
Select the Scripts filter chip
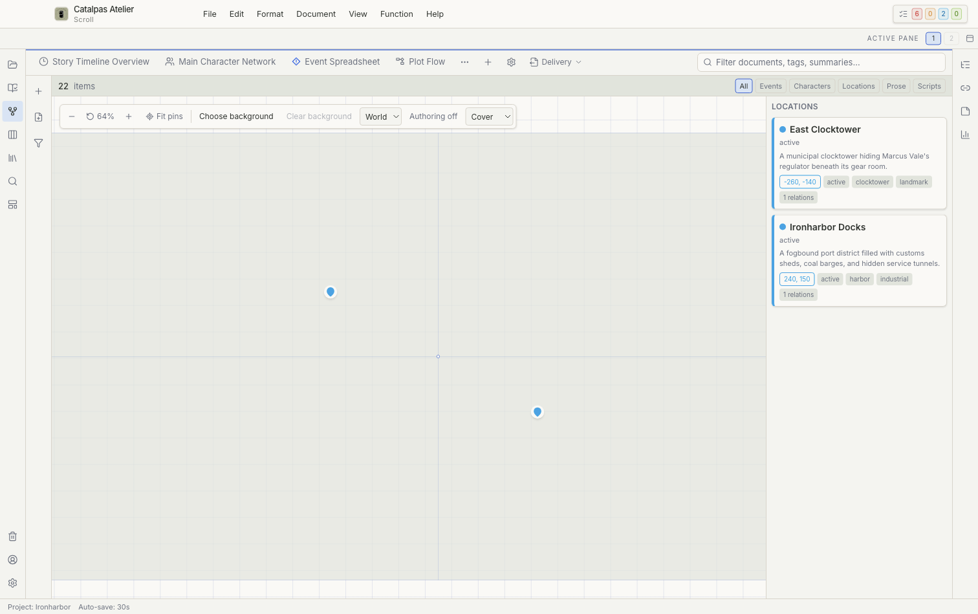click(x=929, y=86)
